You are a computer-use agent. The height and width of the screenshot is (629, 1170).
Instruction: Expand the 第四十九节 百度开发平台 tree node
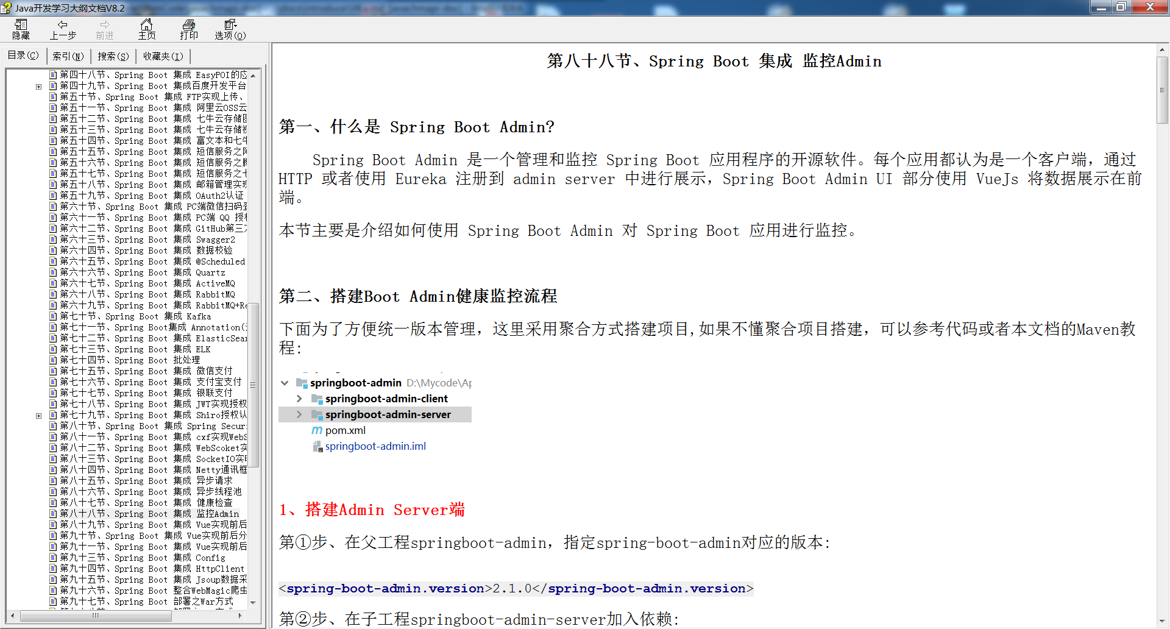click(x=38, y=87)
